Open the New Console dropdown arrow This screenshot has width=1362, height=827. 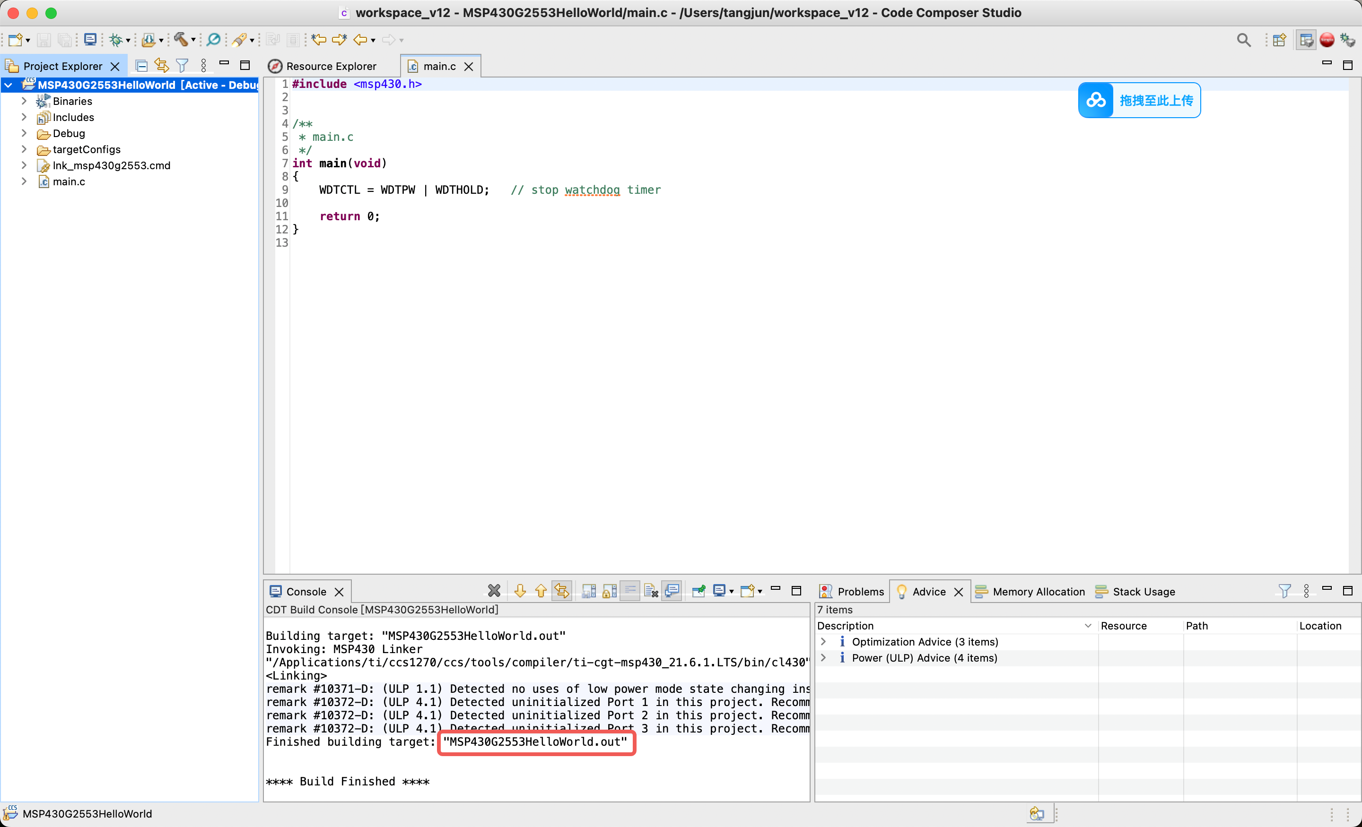pyautogui.click(x=760, y=592)
